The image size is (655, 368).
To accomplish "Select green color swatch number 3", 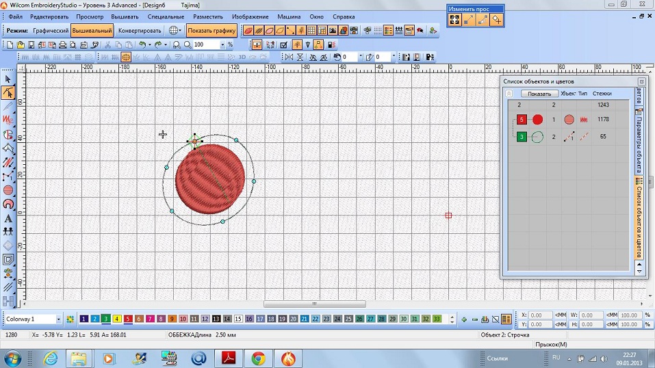I will (x=105, y=319).
